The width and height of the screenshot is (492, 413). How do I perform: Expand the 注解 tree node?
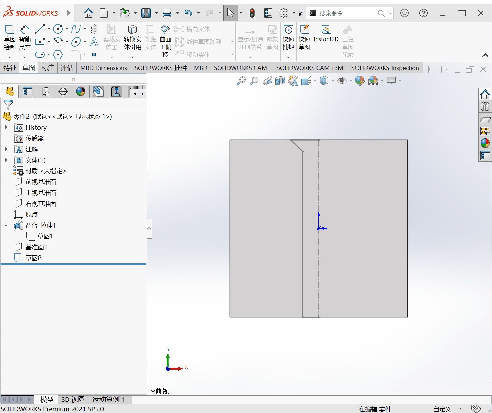click(6, 149)
